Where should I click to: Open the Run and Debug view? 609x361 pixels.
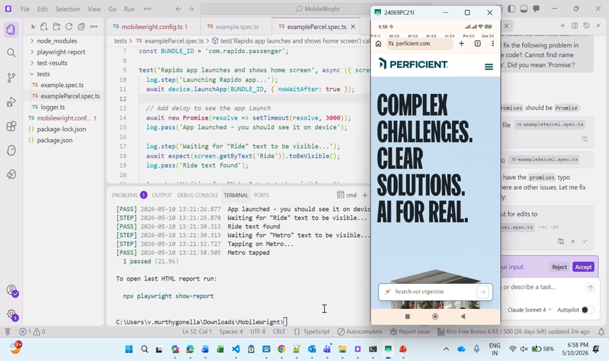pyautogui.click(x=12, y=102)
